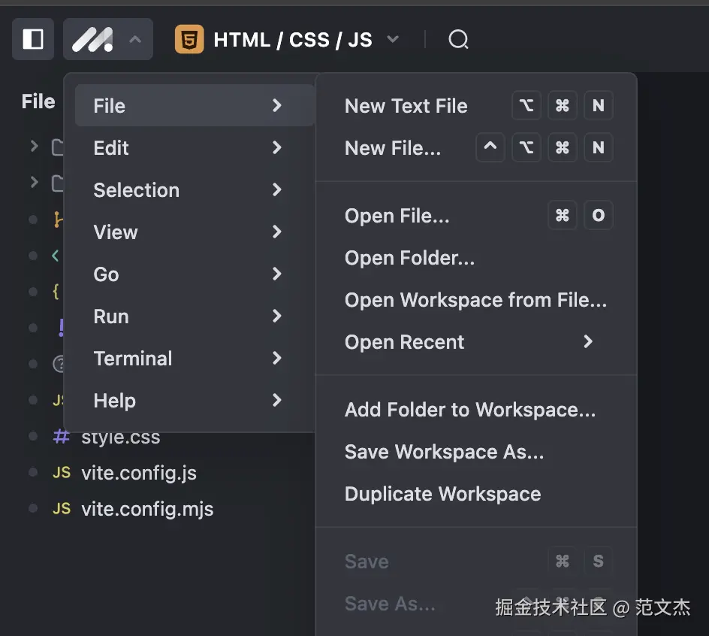The width and height of the screenshot is (709, 636).
Task: Click Save Workspace As...
Action: click(x=444, y=452)
